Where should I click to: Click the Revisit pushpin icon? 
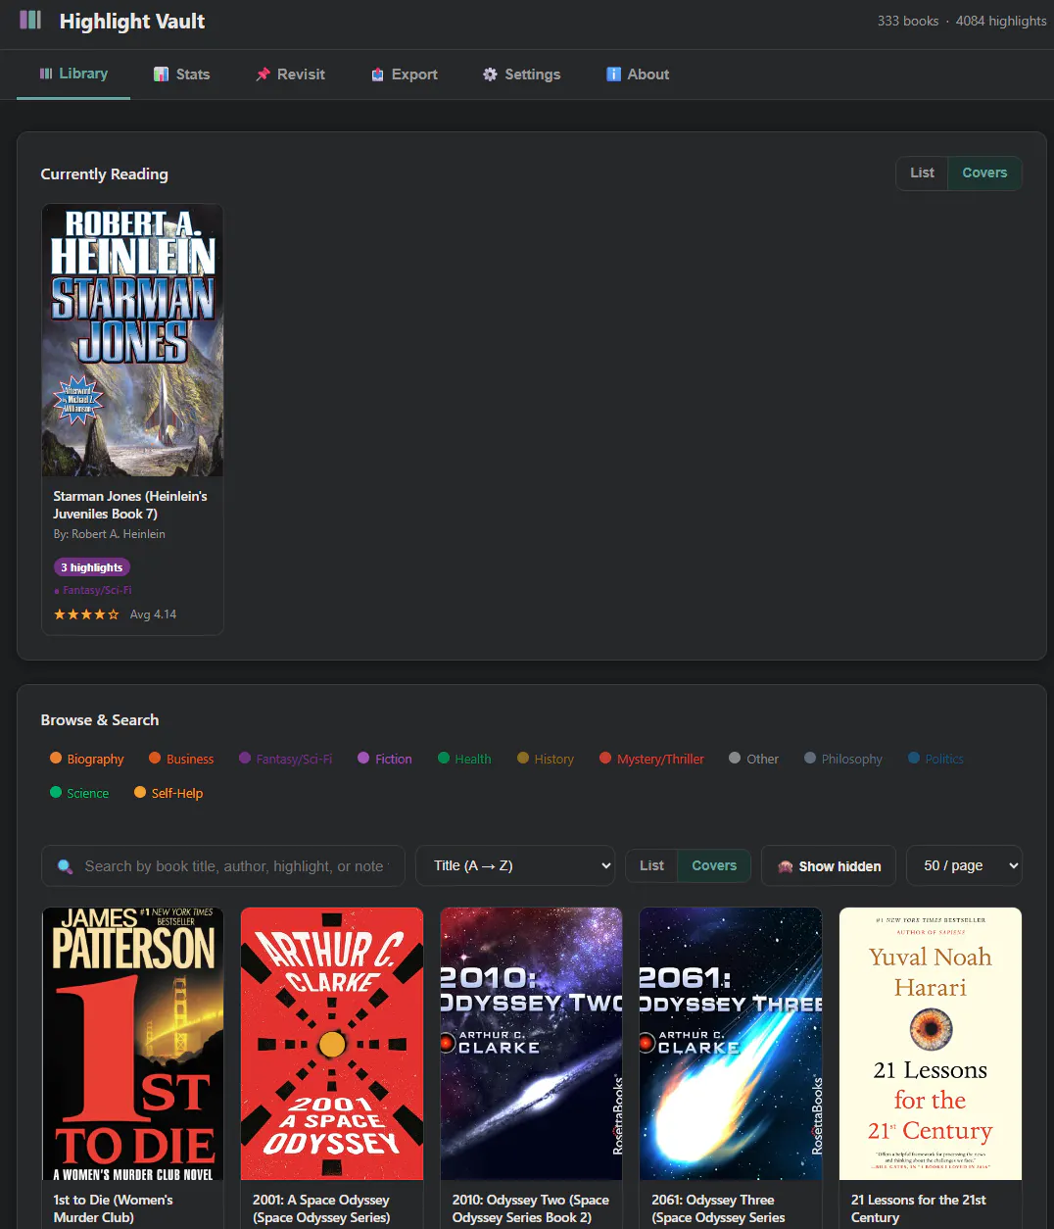coord(263,74)
